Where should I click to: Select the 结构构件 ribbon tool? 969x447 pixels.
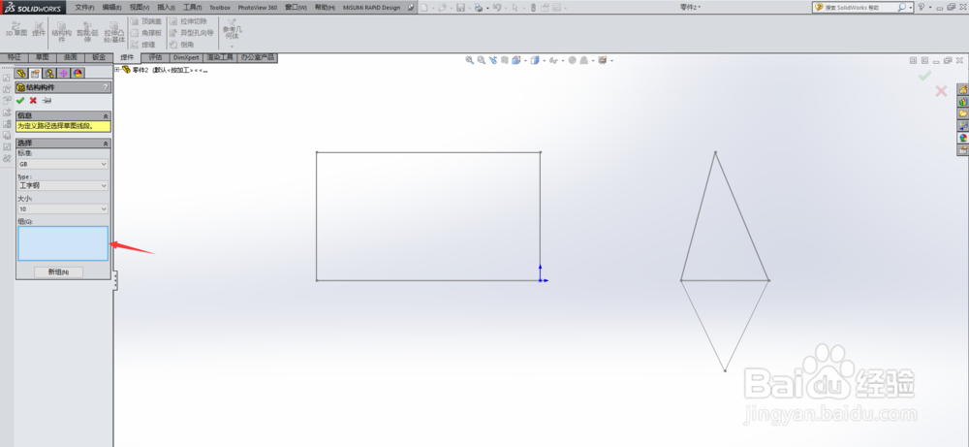[61, 32]
